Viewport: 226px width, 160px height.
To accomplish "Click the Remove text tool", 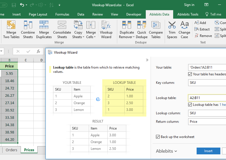I will [203, 36].
